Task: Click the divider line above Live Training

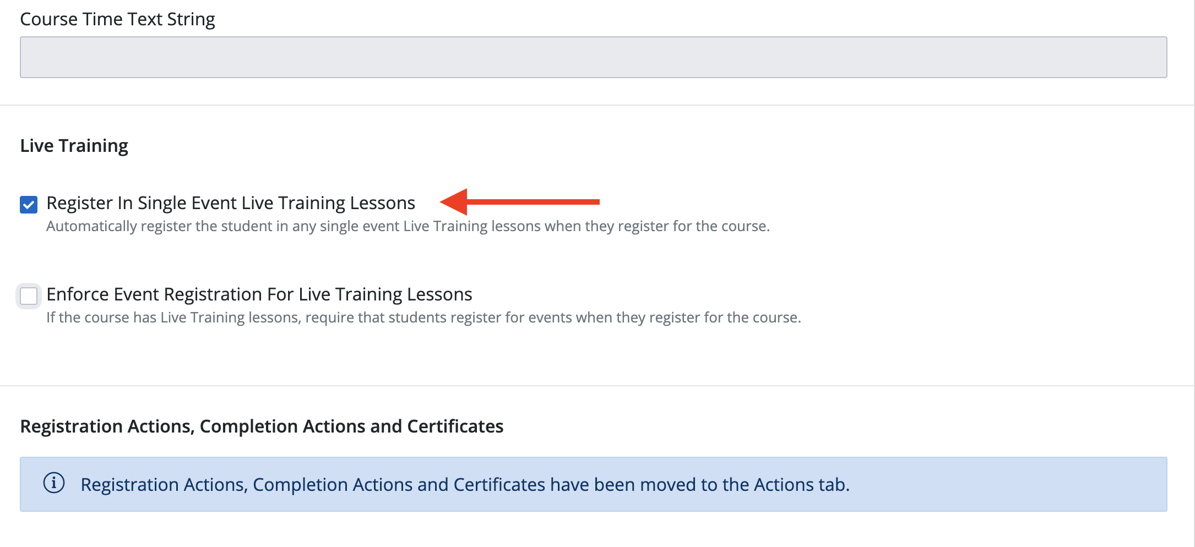Action: (x=597, y=105)
